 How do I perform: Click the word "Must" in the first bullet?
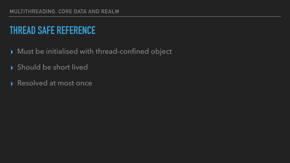25,52
